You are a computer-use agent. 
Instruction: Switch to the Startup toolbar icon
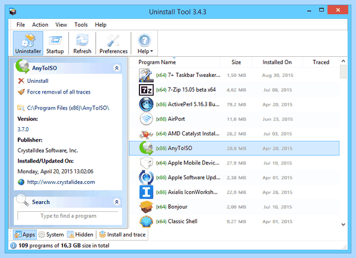tap(55, 43)
